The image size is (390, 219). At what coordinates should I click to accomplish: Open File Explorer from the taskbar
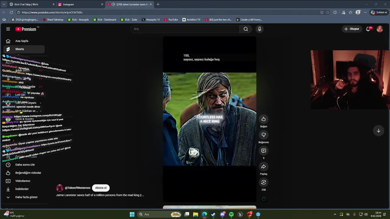[x=195, y=214]
